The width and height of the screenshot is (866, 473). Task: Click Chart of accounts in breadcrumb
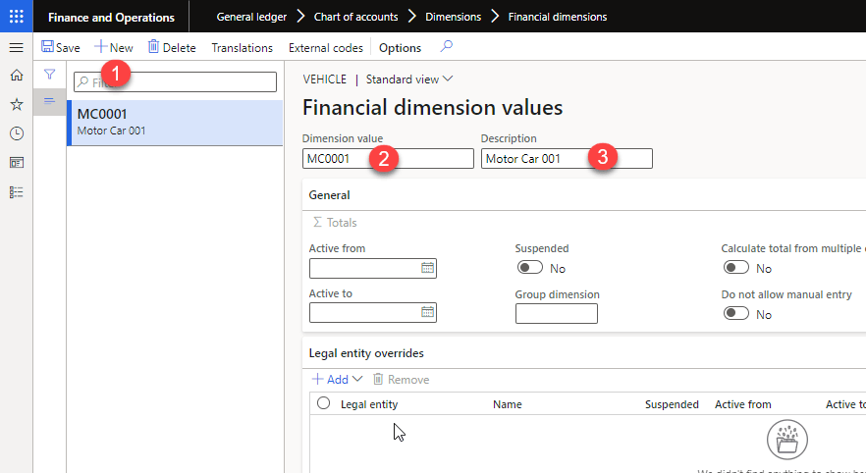(x=354, y=17)
